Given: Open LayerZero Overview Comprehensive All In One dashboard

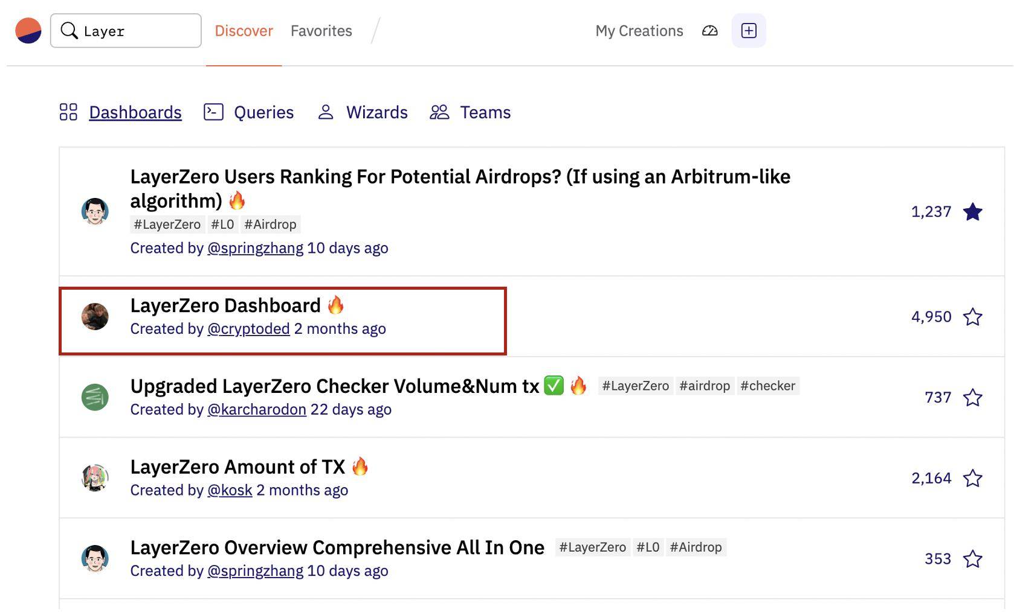Looking at the screenshot, I should click(x=337, y=548).
